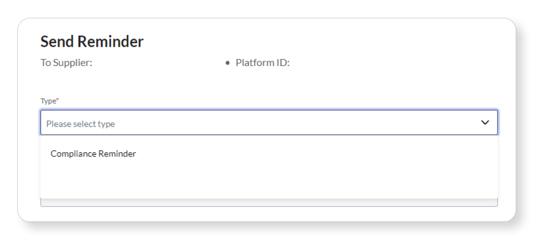Click the red required asterisk beside Type
This screenshot has width=533, height=239.
coord(57,100)
